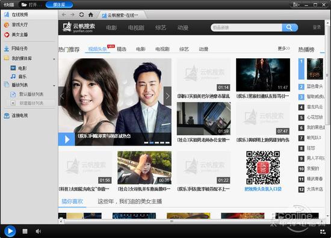Click the 云帆搜索 logo

(79, 28)
